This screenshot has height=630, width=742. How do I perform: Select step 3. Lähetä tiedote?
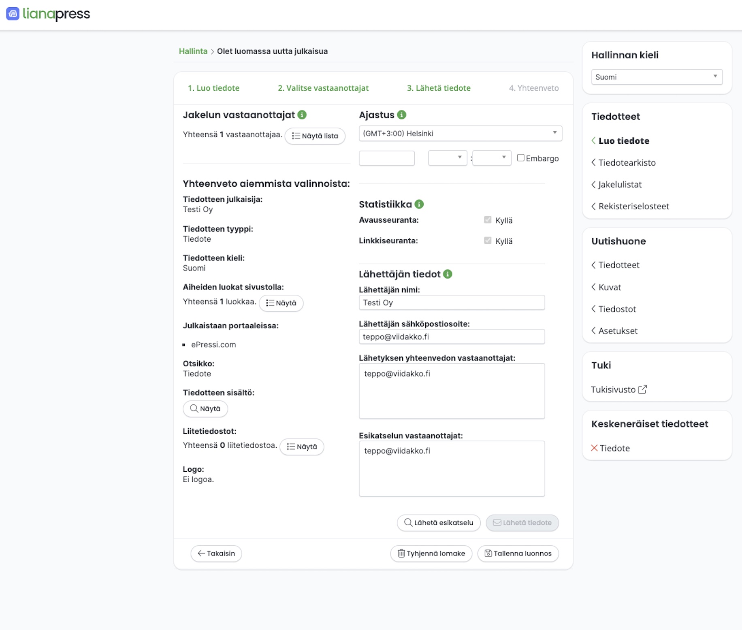(x=439, y=88)
